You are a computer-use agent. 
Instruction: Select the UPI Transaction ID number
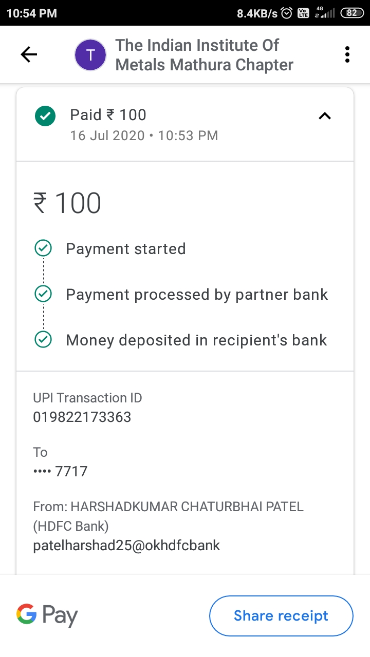point(82,417)
